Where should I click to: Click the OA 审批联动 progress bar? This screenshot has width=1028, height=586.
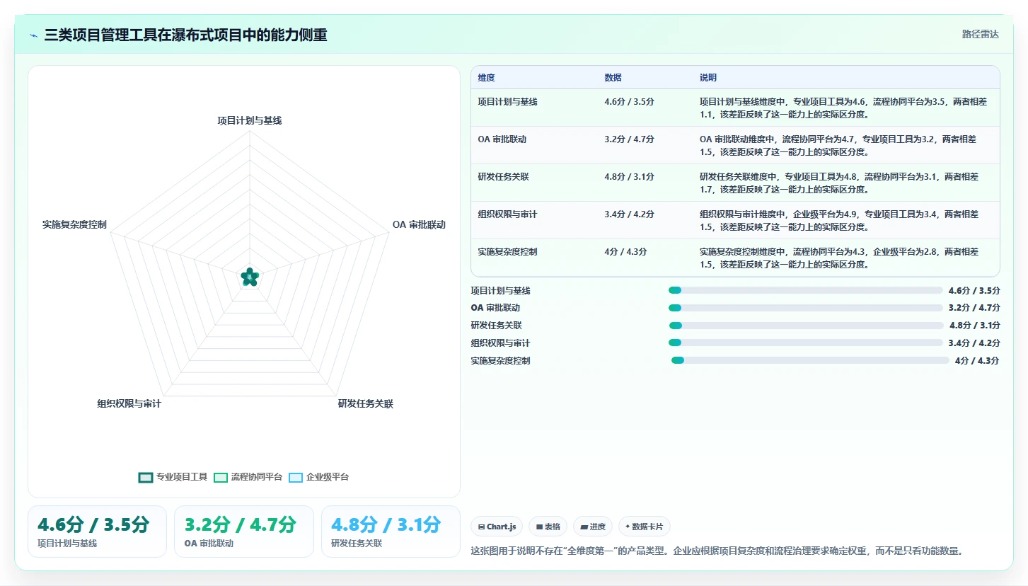point(805,308)
